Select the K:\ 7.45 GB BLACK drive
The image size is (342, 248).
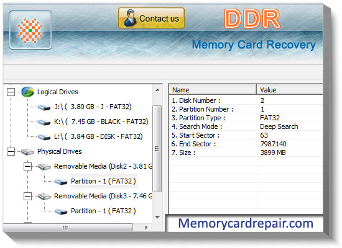point(101,122)
